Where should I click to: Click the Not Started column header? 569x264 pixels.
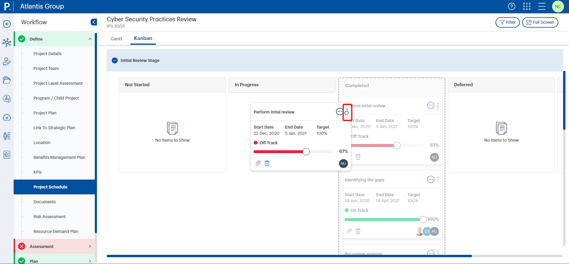point(172,85)
